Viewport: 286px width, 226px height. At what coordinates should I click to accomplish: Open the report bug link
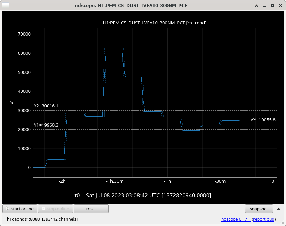coord(264,219)
